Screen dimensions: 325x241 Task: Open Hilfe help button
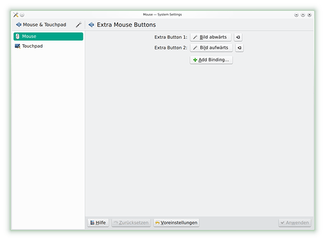pyautogui.click(x=98, y=222)
